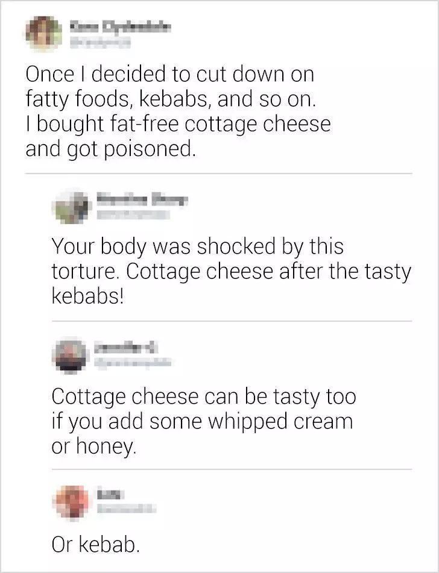Open the avatar above the whipped cream comment
439x573 pixels.
71,355
